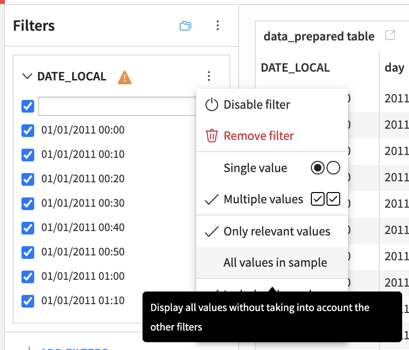Uncheck the 01/01/2011 00:40 value
Viewport: 409px width, 350px height.
coord(28,228)
